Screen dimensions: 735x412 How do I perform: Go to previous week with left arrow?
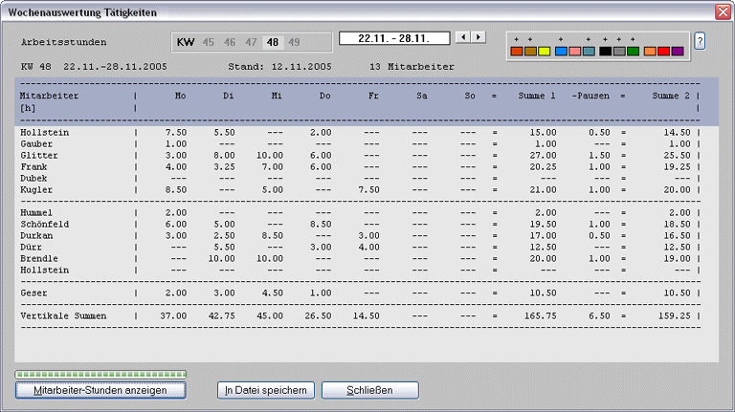[463, 37]
